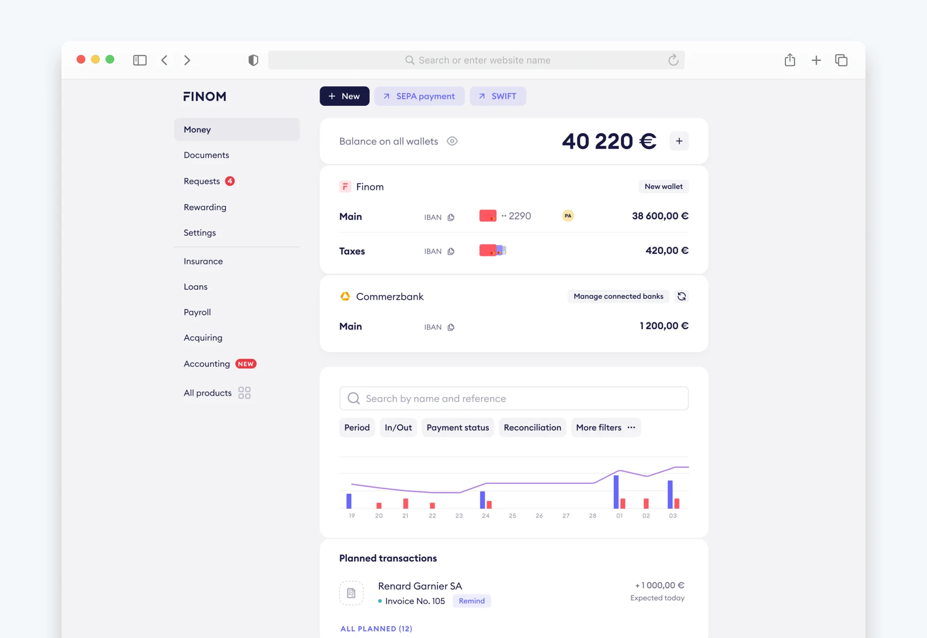This screenshot has height=638, width=927.
Task: Open Accounting in the sidebar
Action: (207, 364)
